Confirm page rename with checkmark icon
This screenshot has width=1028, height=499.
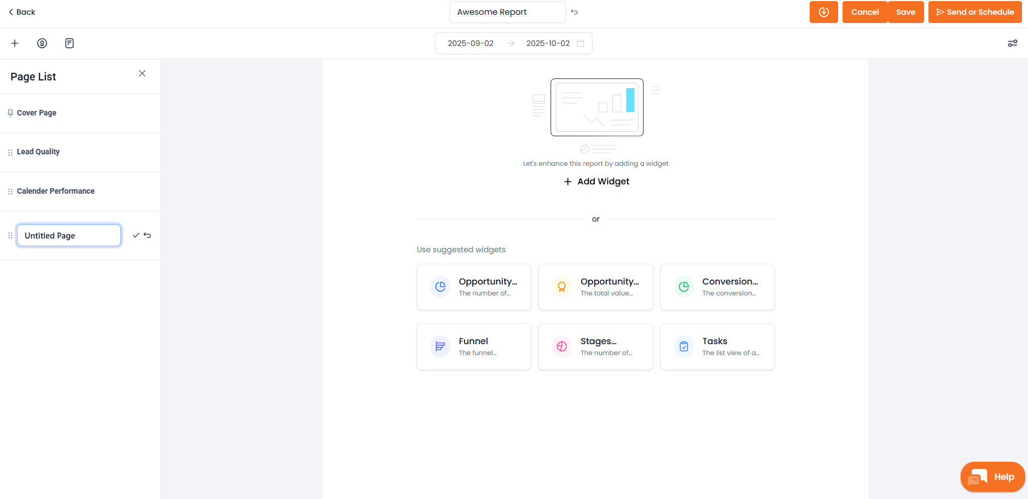coord(136,235)
